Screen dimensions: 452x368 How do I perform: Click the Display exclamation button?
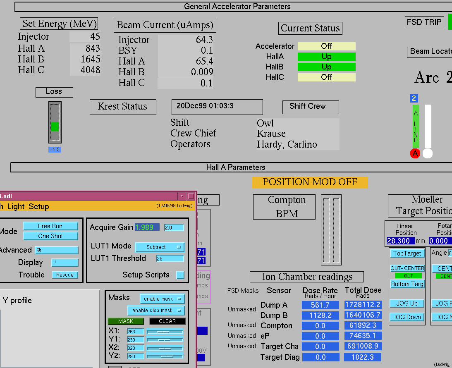tap(65, 263)
